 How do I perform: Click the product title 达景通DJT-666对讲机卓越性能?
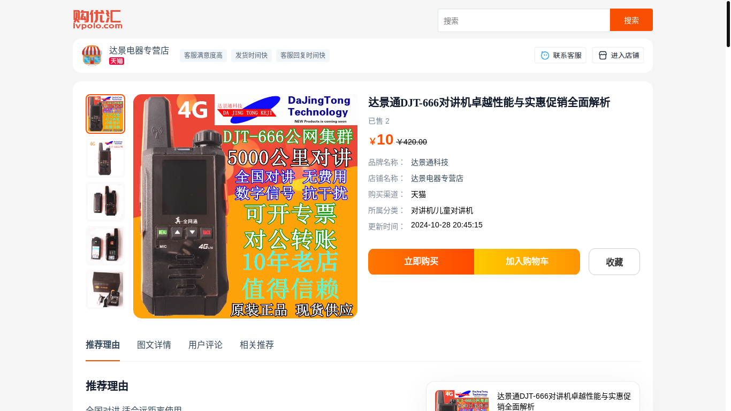click(x=489, y=102)
